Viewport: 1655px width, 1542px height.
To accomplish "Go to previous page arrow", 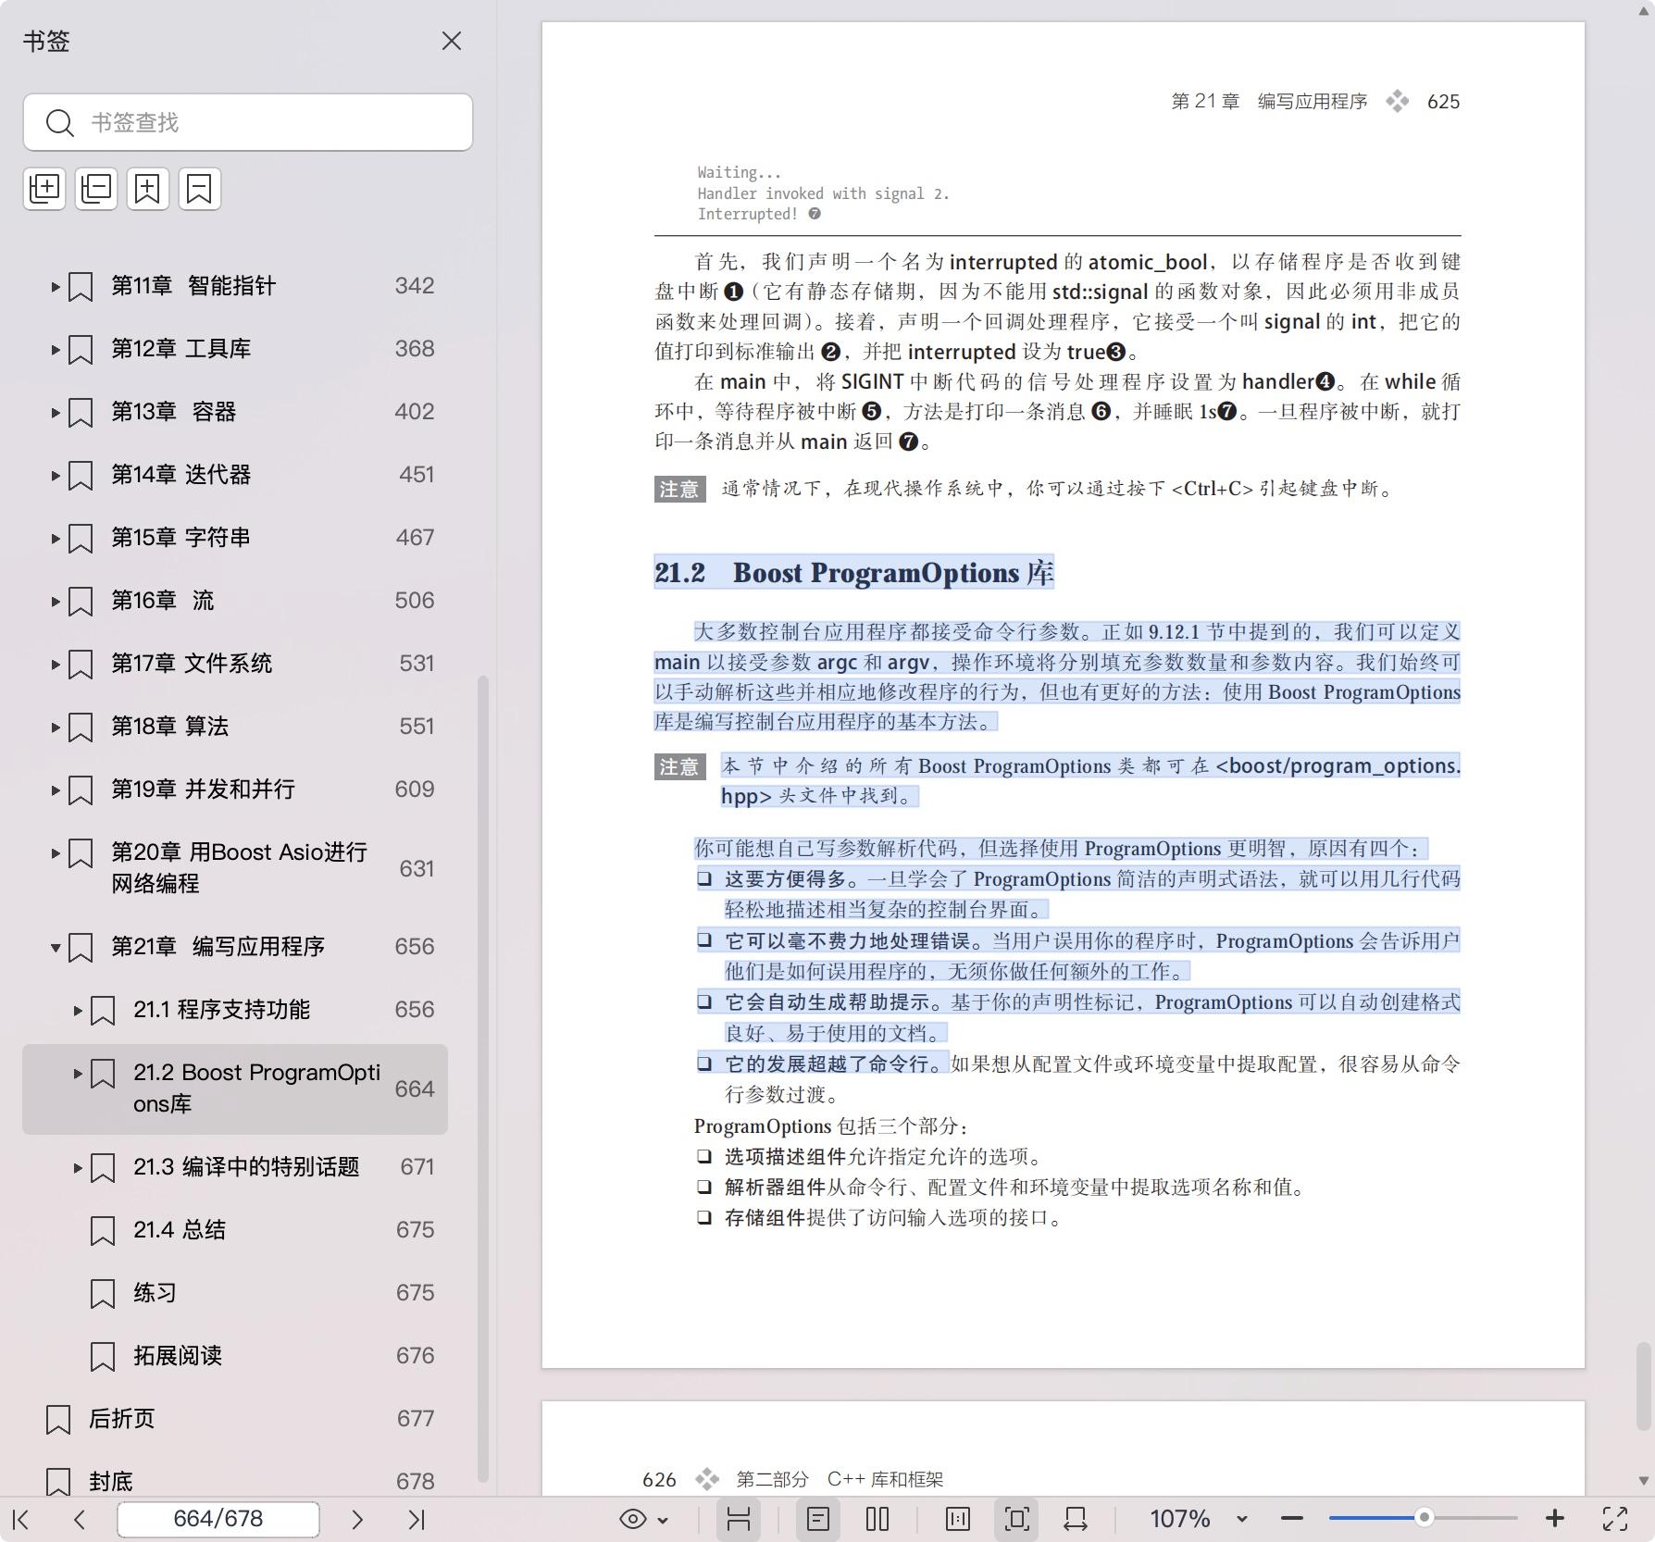I will tap(80, 1519).
